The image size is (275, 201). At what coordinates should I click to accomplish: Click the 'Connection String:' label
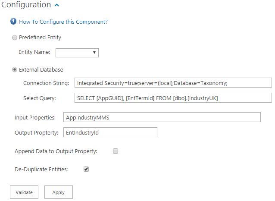pyautogui.click(x=46, y=83)
